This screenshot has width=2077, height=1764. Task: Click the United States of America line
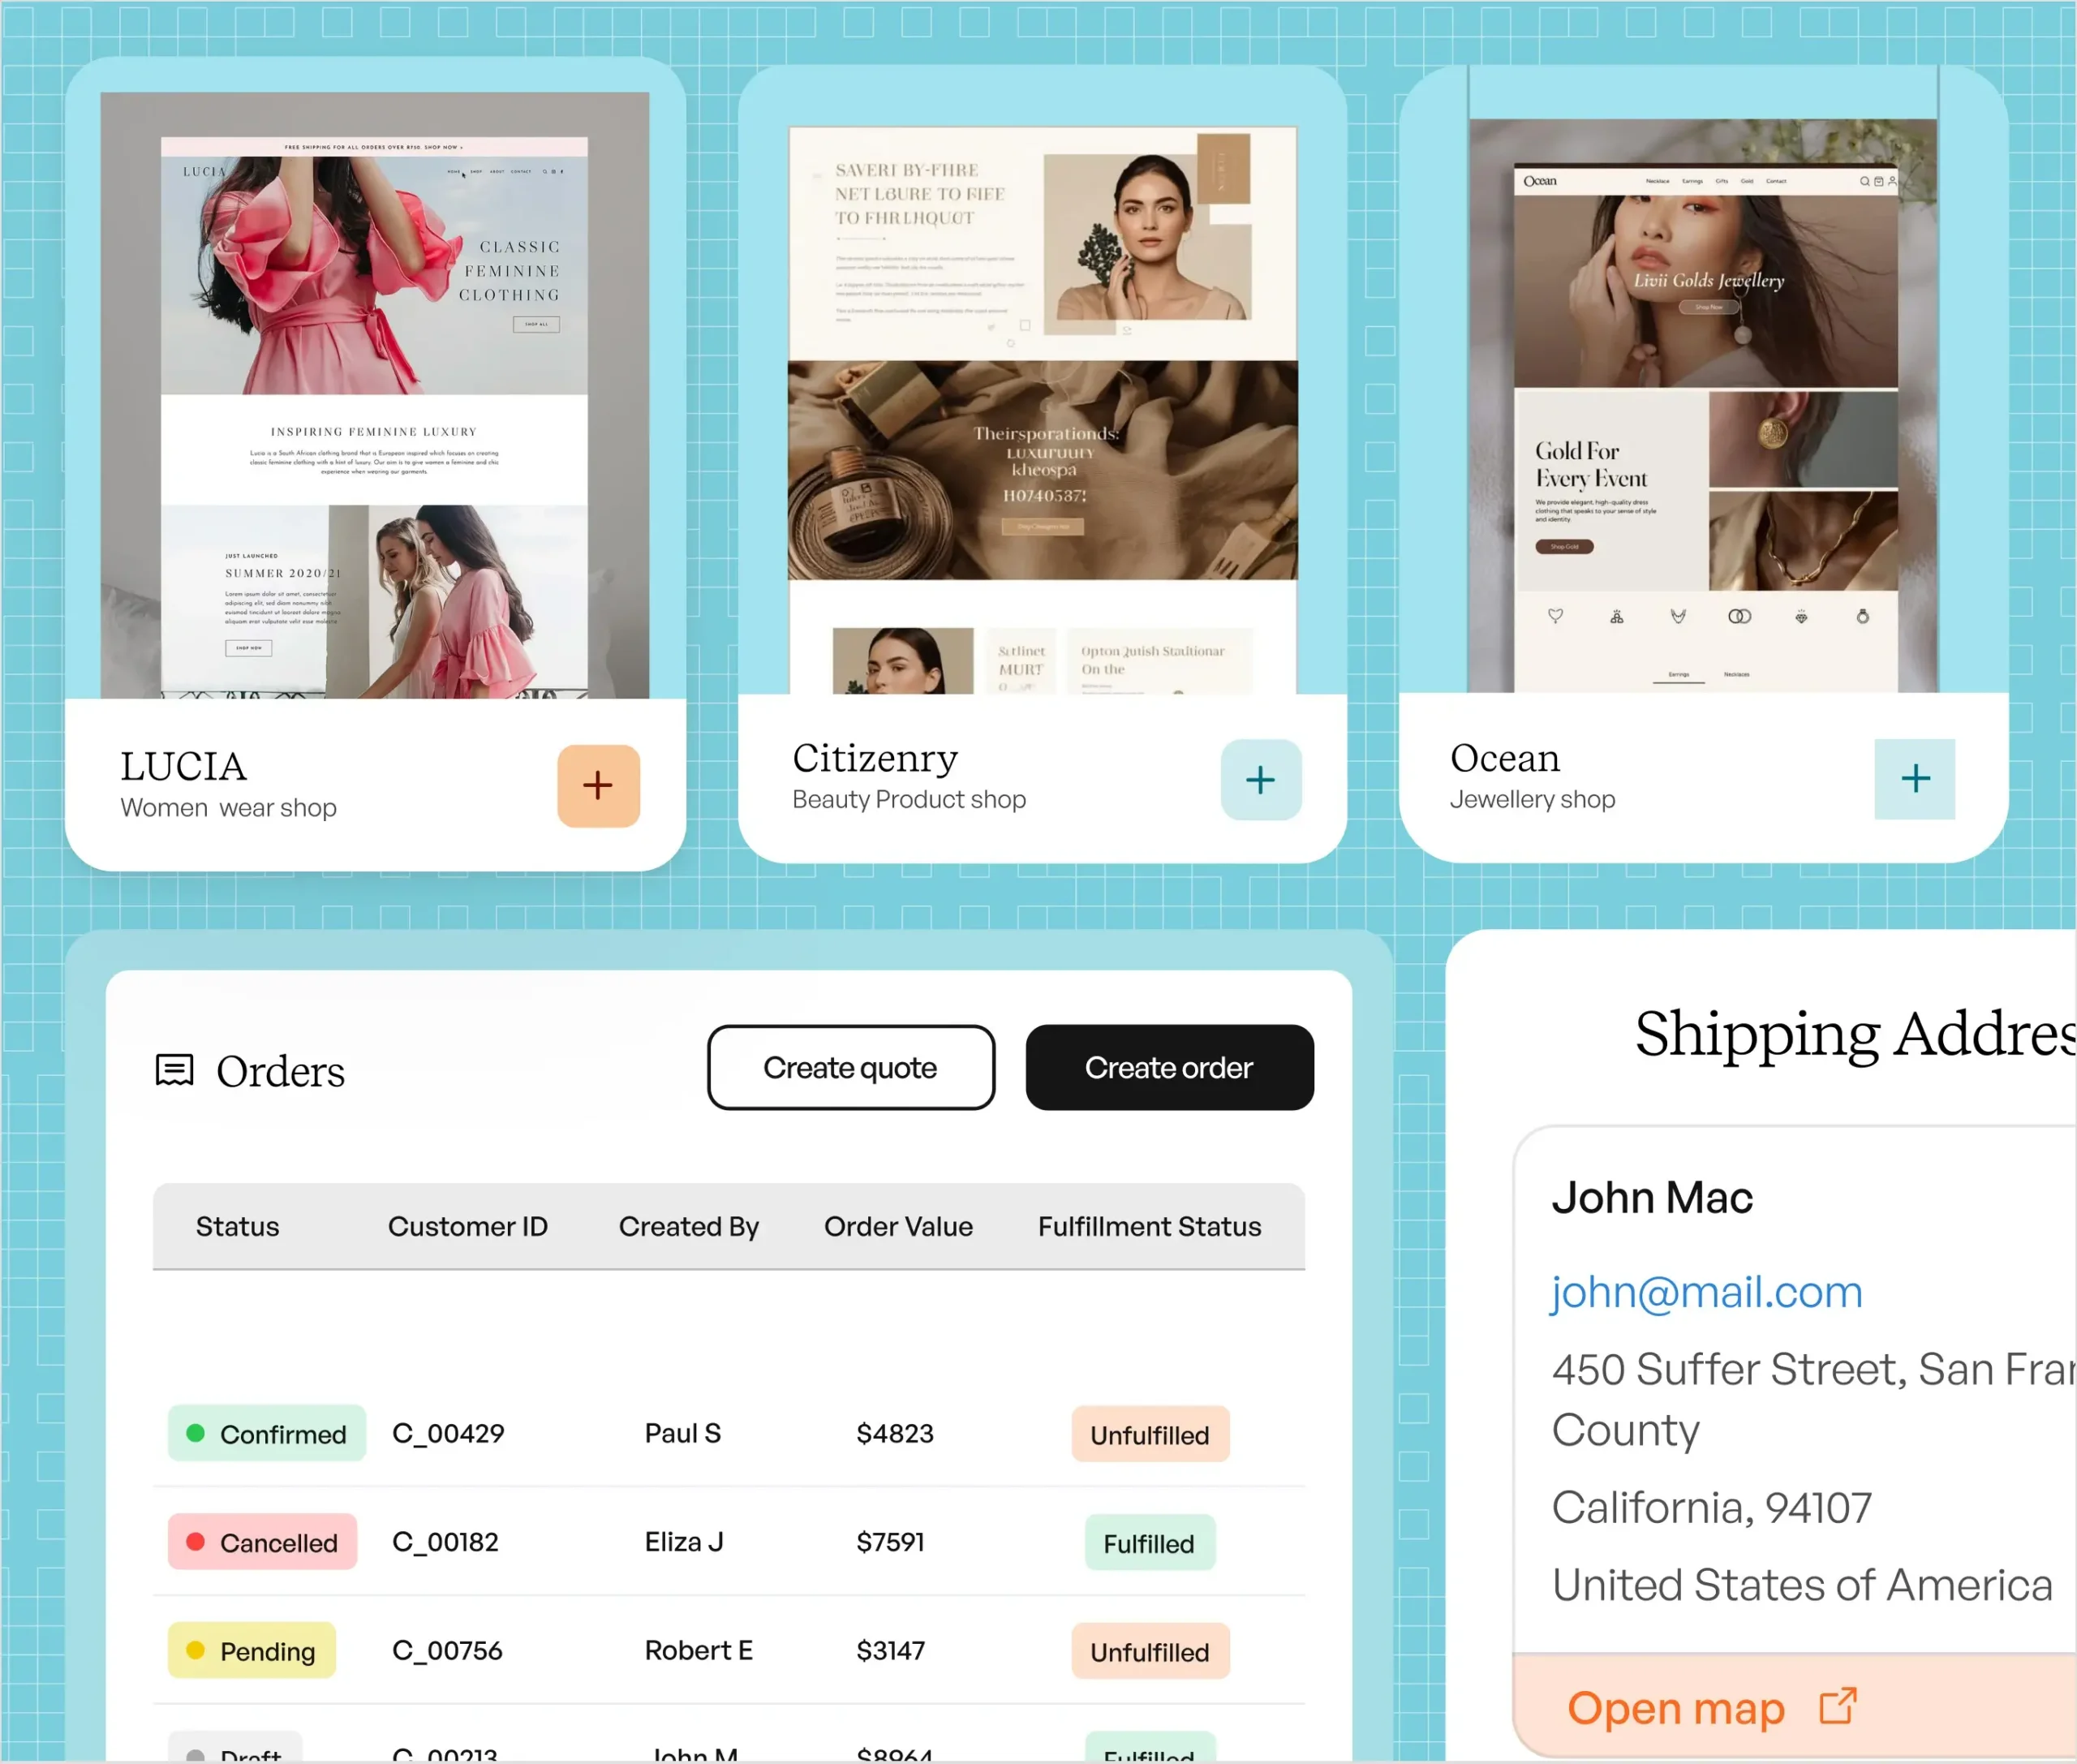point(1802,1585)
